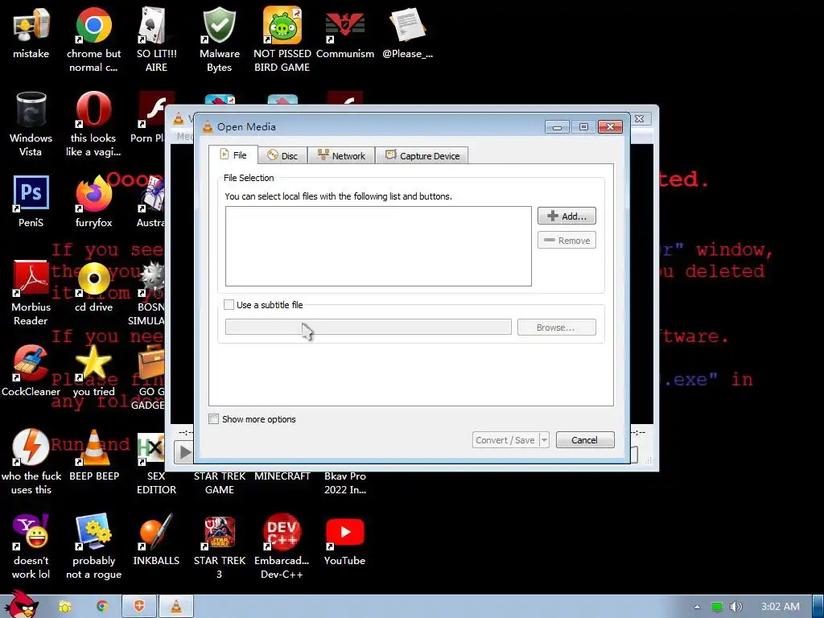Open the 'you tried' star icon
Screen dimensions: 824x618
coord(93,370)
